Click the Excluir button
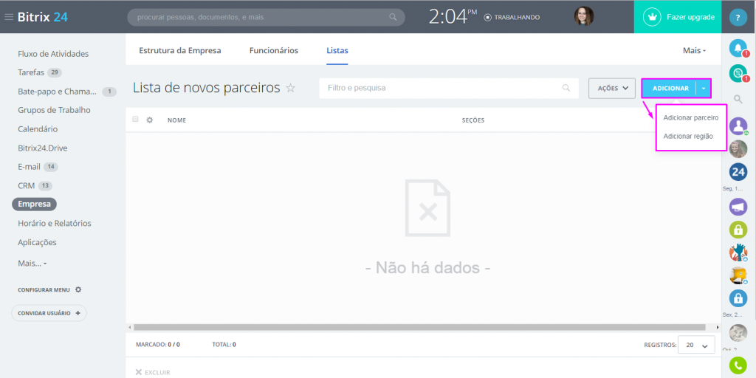The image size is (756, 378). [x=153, y=372]
